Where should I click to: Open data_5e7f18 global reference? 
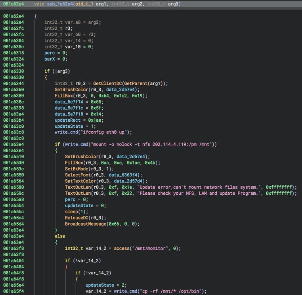tap(69, 114)
